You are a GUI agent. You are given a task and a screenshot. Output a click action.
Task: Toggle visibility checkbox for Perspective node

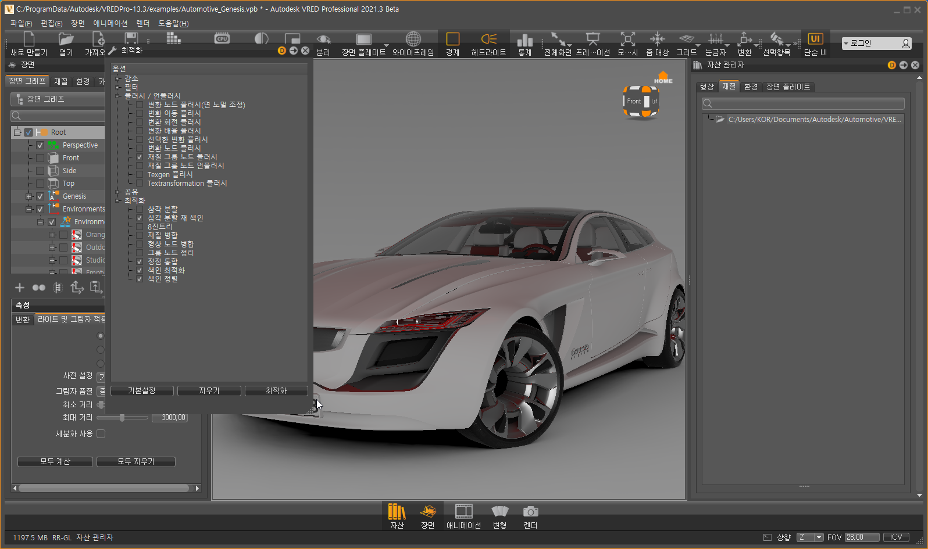click(x=40, y=145)
